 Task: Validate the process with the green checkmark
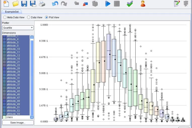(130, 4)
